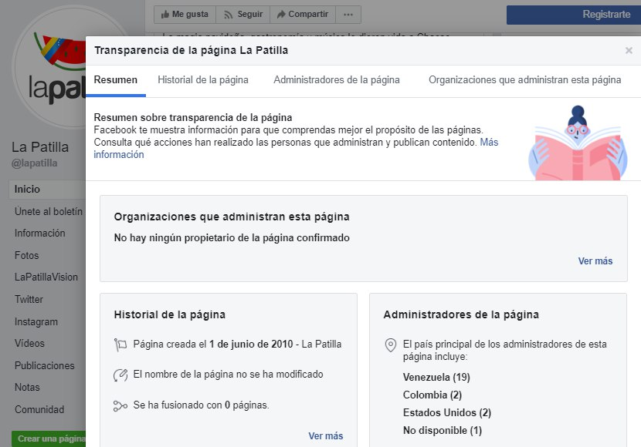Viewport: 641px width, 447px height.
Task: Open Twitter in the sidebar
Action: pos(29,299)
